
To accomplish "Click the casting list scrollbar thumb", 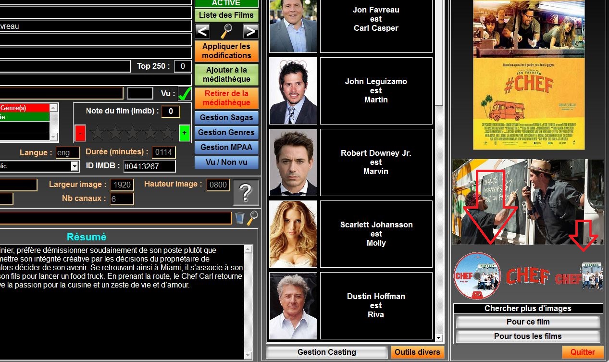I will click(439, 53).
